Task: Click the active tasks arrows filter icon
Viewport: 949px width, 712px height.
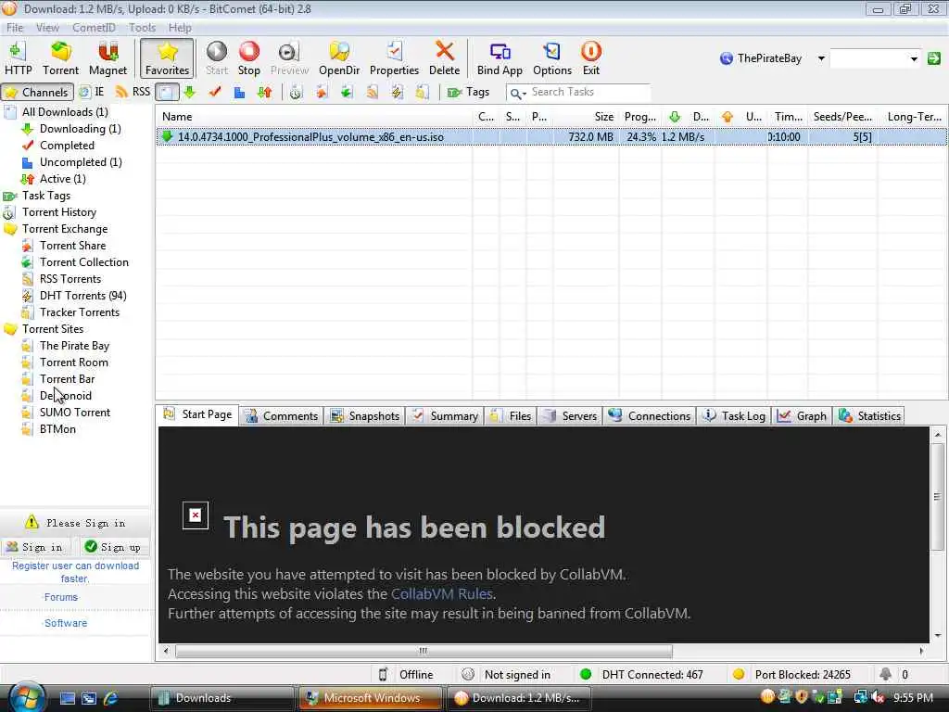Action: 264,92
